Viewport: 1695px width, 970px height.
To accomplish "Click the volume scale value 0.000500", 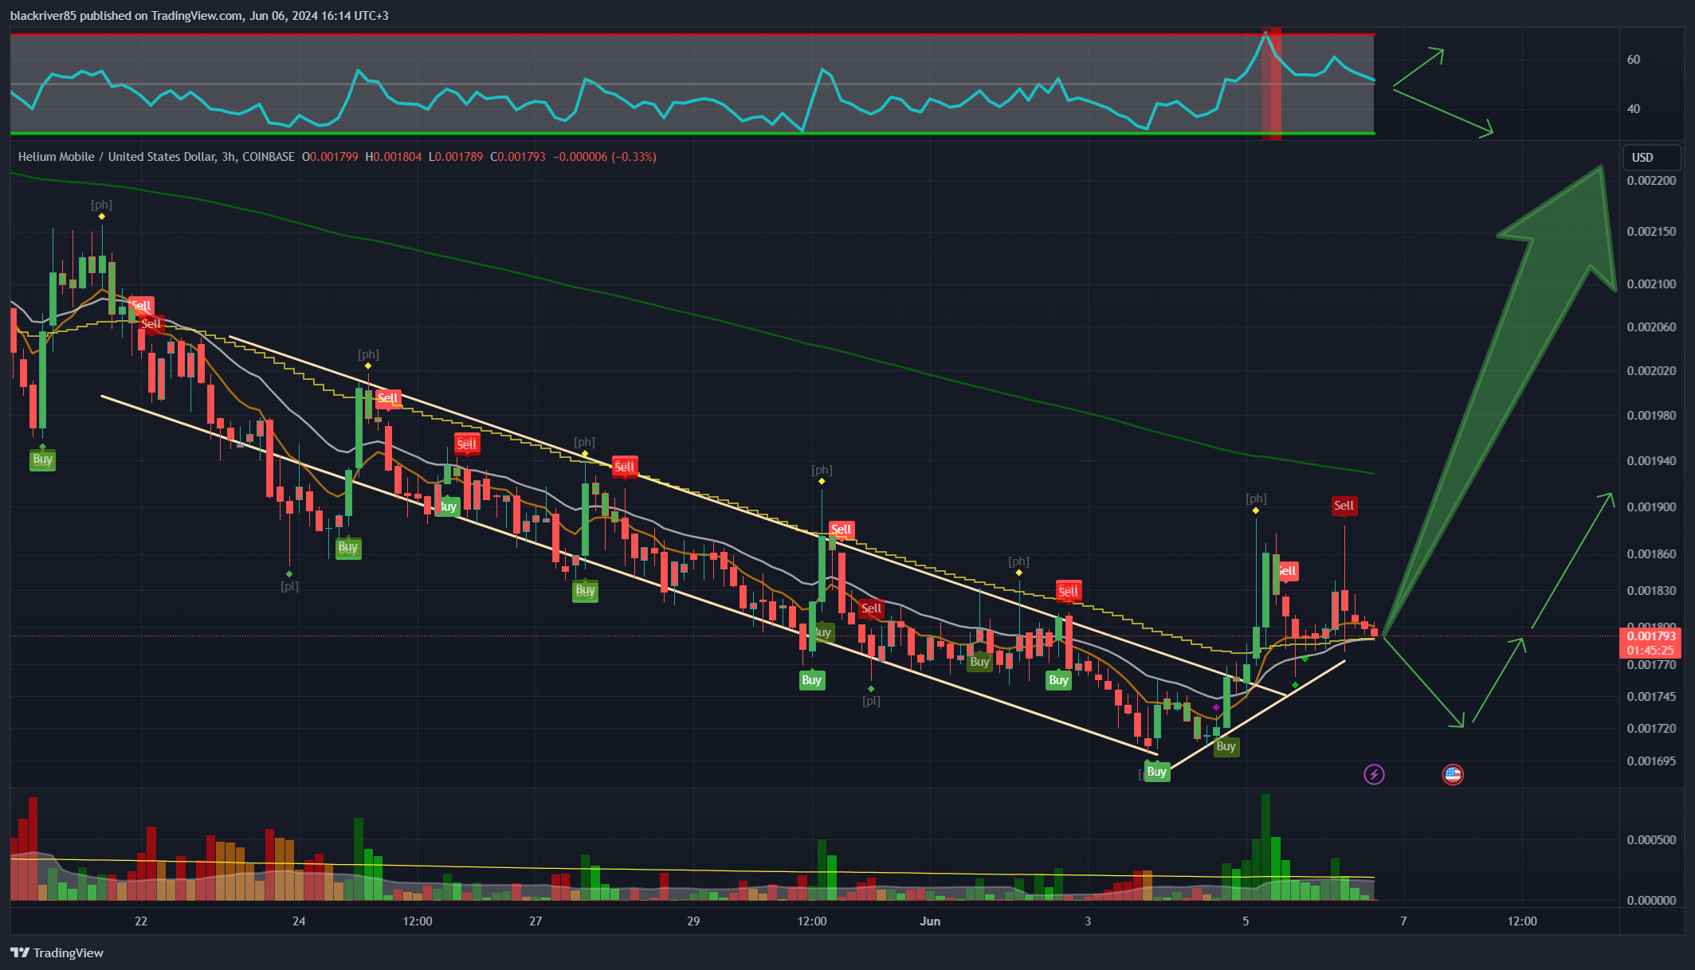I will [1651, 840].
